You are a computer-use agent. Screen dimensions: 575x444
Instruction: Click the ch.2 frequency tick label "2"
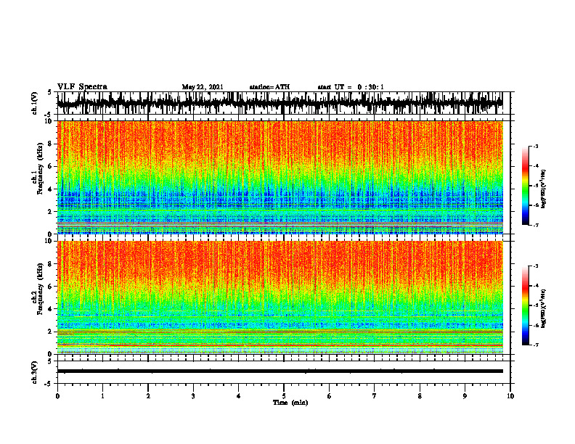(x=50, y=332)
